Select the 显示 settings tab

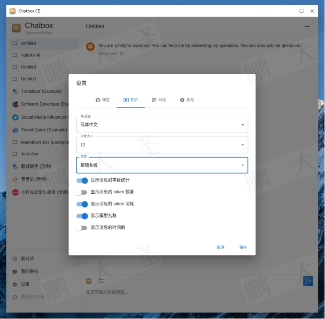coord(131,100)
